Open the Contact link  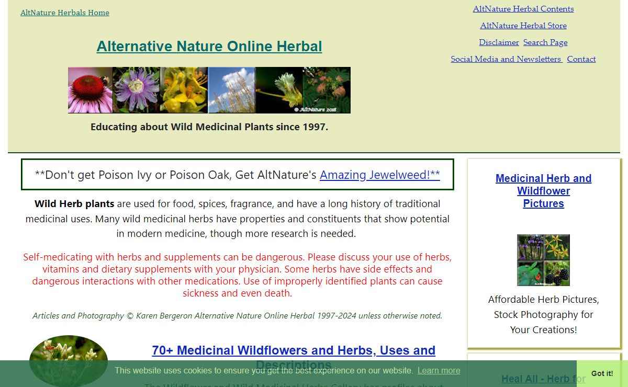tap(581, 59)
